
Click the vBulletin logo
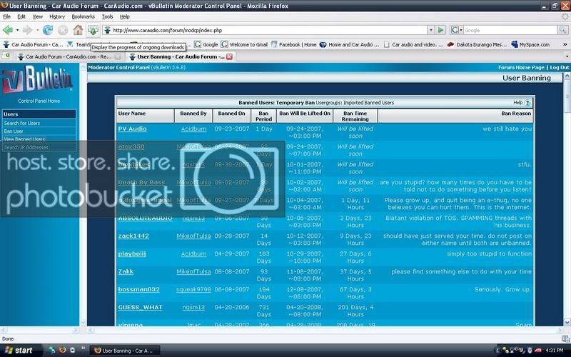(37, 79)
